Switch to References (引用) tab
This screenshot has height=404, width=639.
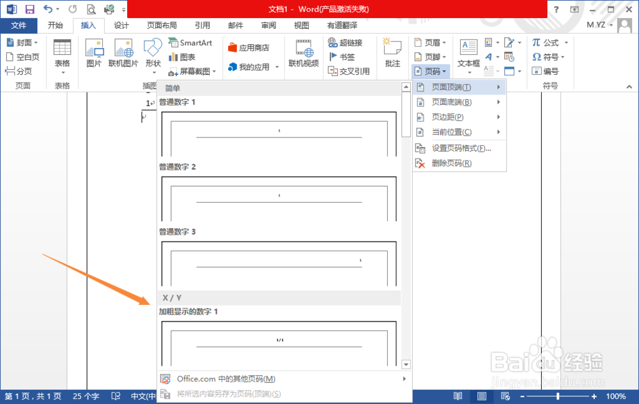coord(202,26)
